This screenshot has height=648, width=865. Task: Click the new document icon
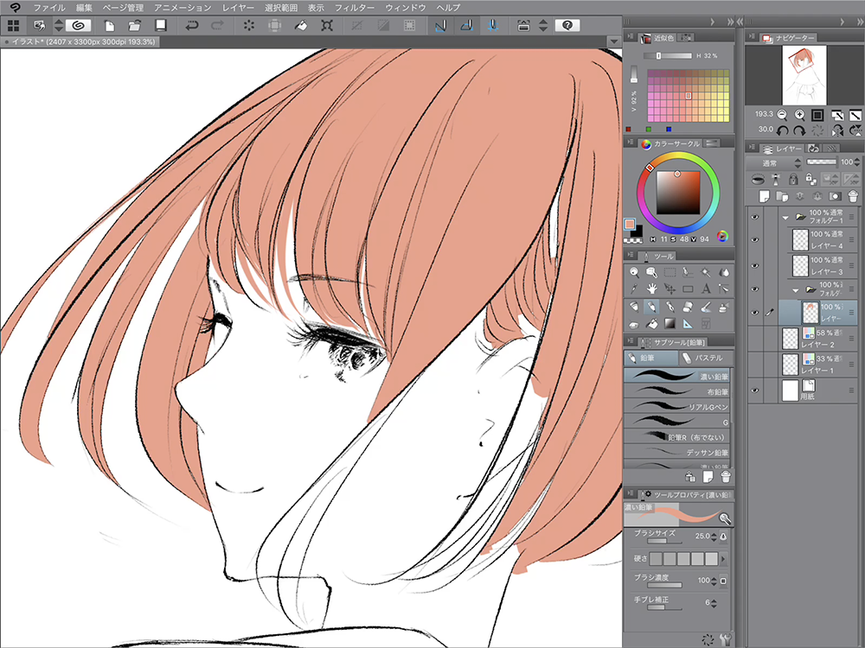tap(110, 25)
